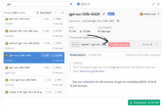Select Jinx-gpt-oss-20b-GGUF model
Viewport: 162px width, 107px height.
click(x=34, y=82)
